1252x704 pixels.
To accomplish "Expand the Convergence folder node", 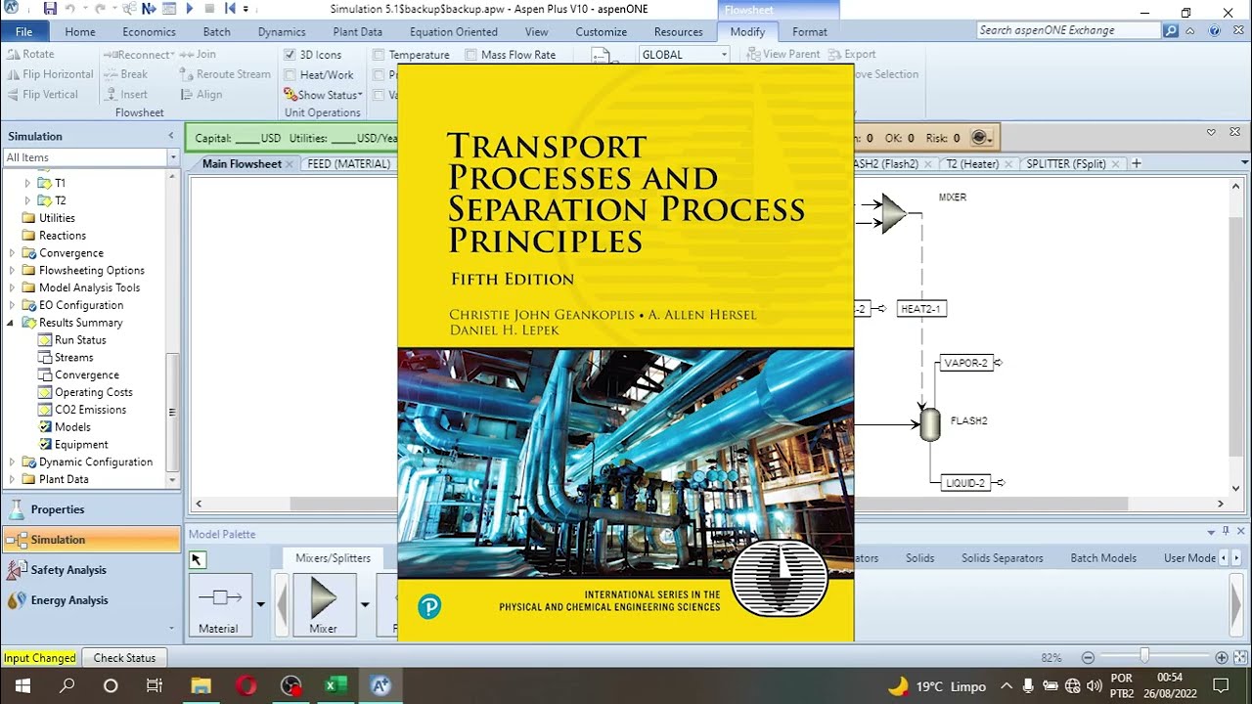I will click(12, 253).
